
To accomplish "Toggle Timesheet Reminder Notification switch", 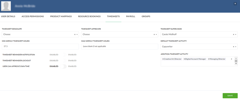I will [x=63, y=55].
